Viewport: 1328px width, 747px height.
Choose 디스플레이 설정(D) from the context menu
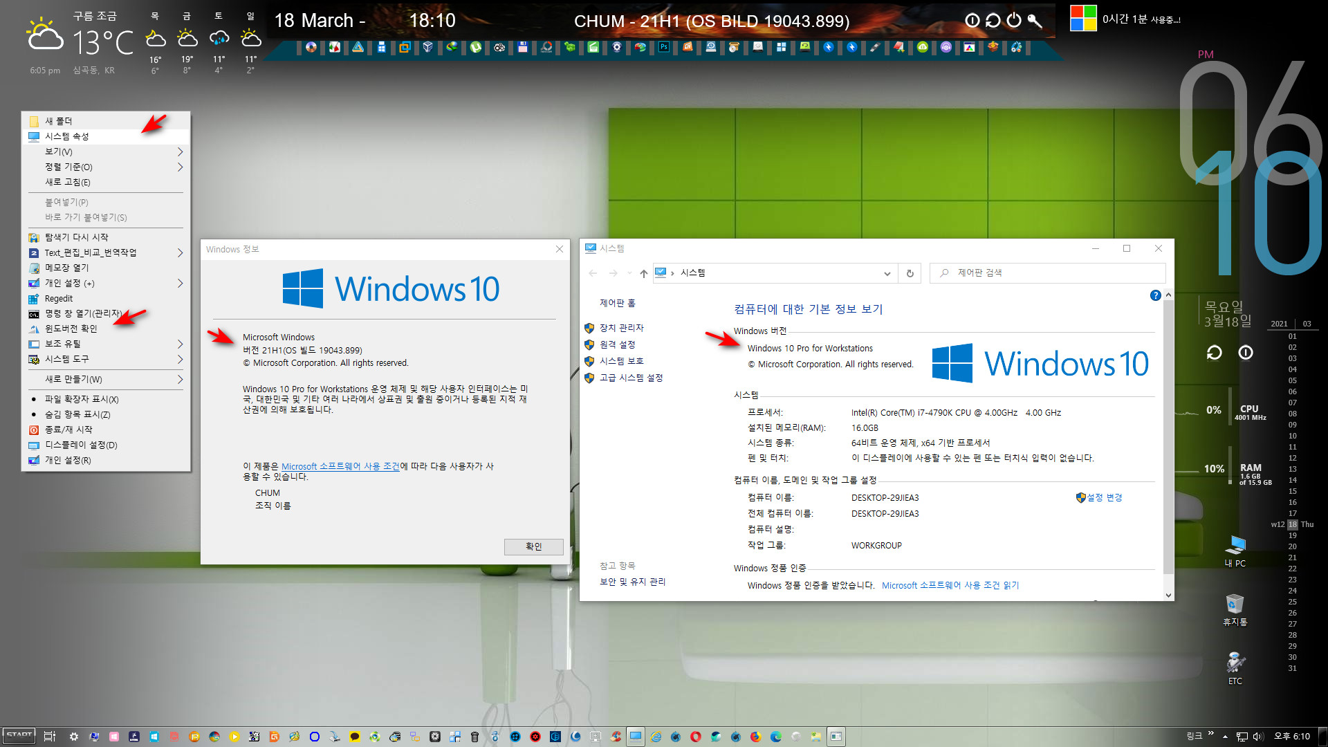[106, 445]
